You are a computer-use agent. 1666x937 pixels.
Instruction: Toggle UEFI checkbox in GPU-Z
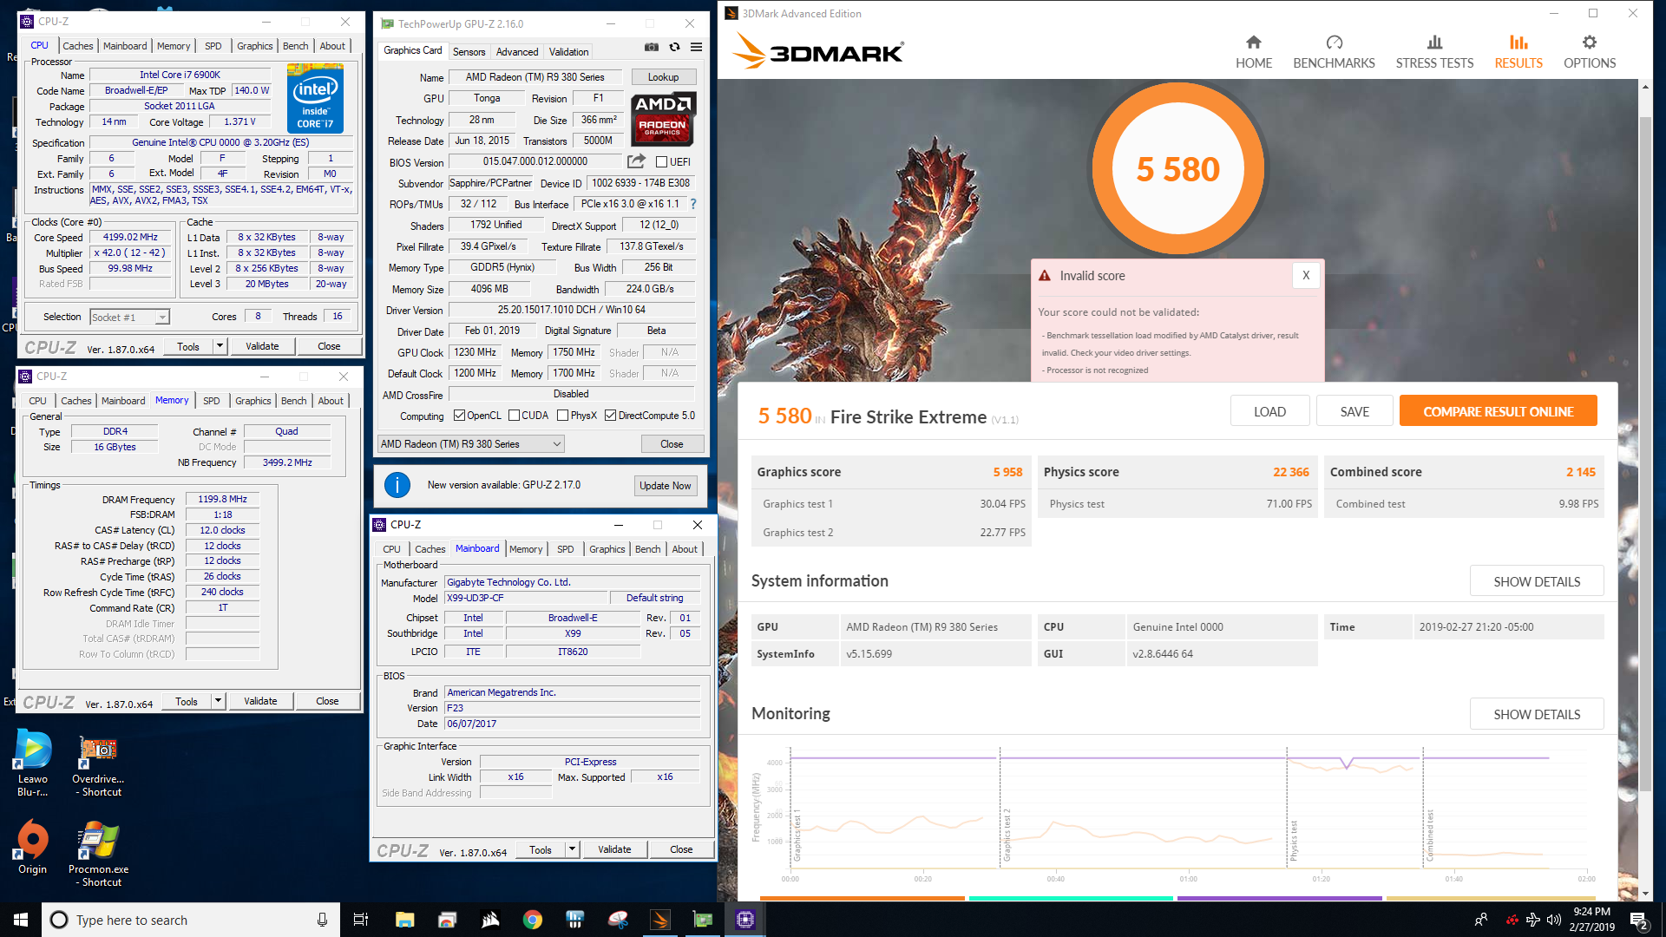[661, 162]
